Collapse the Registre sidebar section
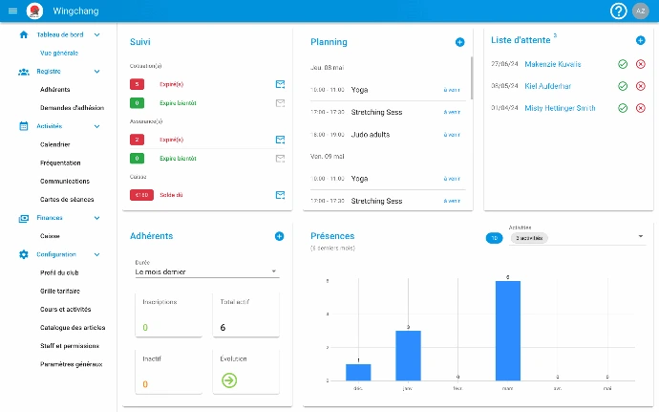Image resolution: width=659 pixels, height=412 pixels. (97, 72)
